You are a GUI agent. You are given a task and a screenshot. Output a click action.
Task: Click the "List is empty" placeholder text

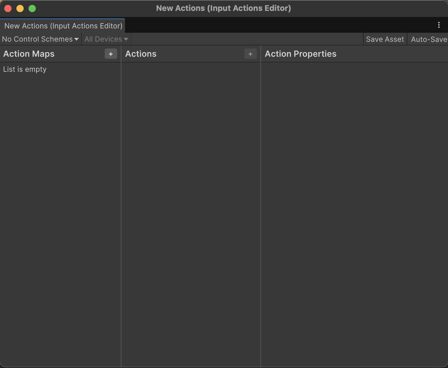tap(25, 69)
